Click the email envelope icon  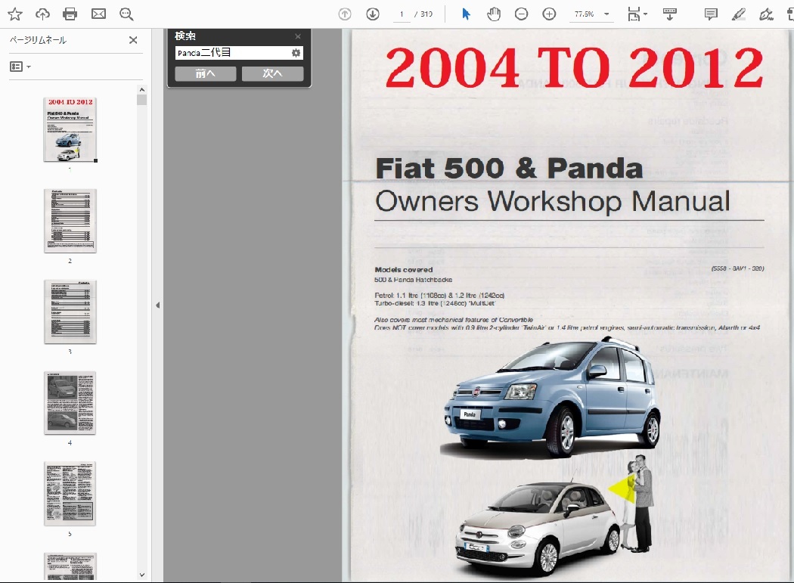pyautogui.click(x=98, y=14)
